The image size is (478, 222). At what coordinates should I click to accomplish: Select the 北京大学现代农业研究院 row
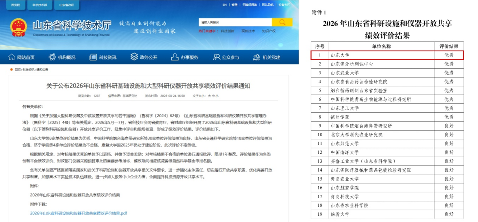tap(387, 135)
